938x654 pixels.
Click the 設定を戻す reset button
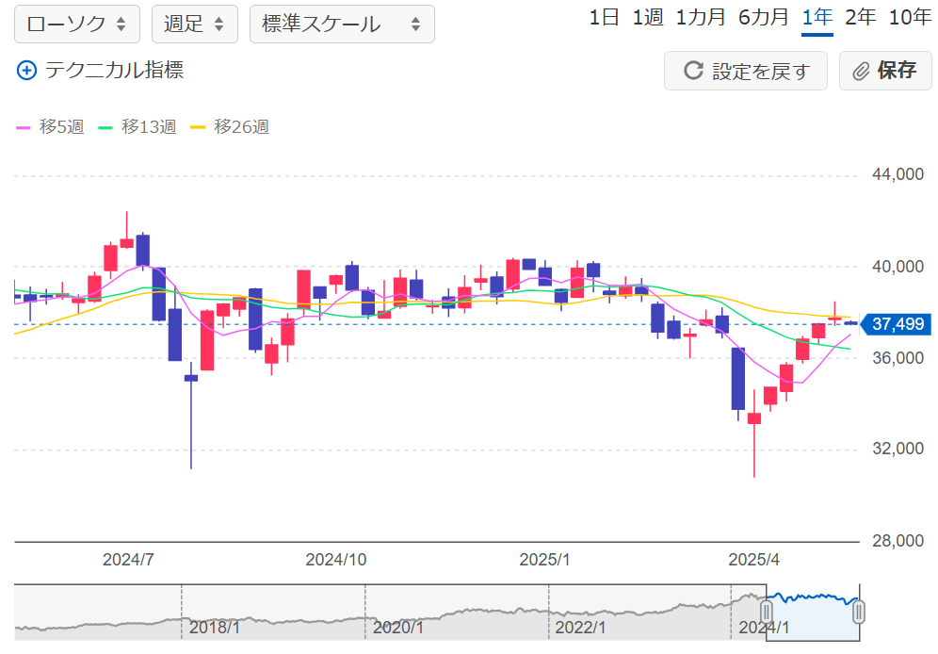[x=746, y=71]
